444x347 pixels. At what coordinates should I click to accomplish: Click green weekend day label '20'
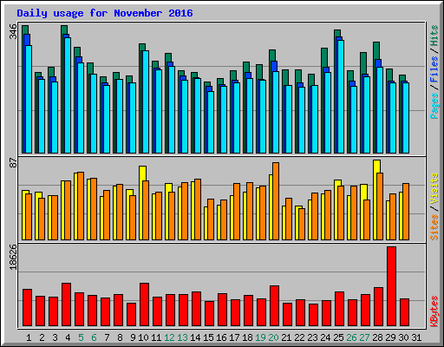273,337
